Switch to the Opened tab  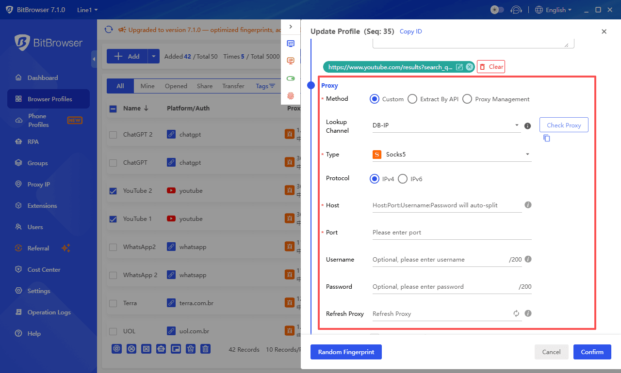click(176, 86)
